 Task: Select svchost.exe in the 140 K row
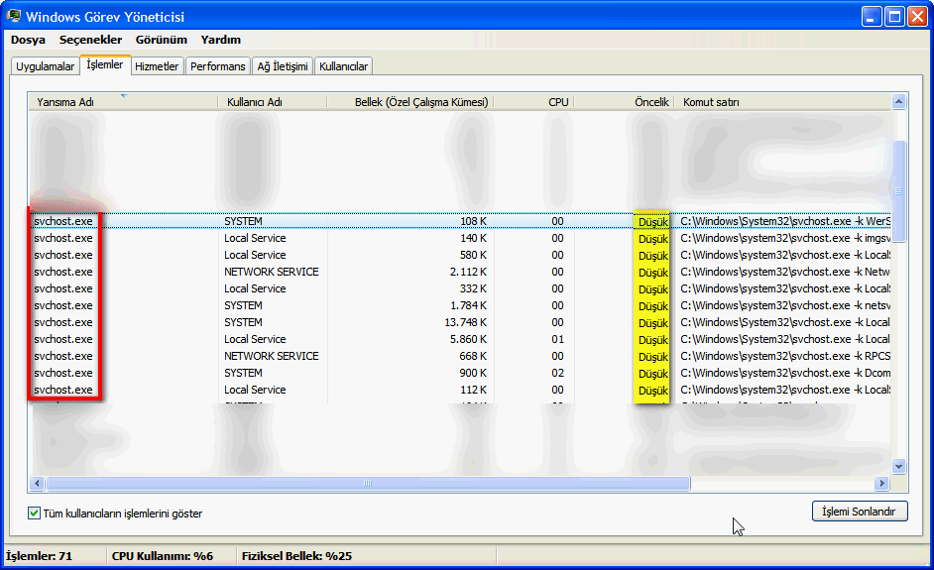point(63,238)
